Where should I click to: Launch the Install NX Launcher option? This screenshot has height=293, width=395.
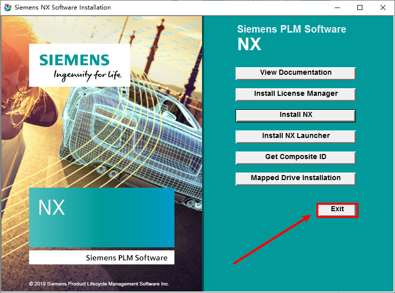(x=295, y=136)
